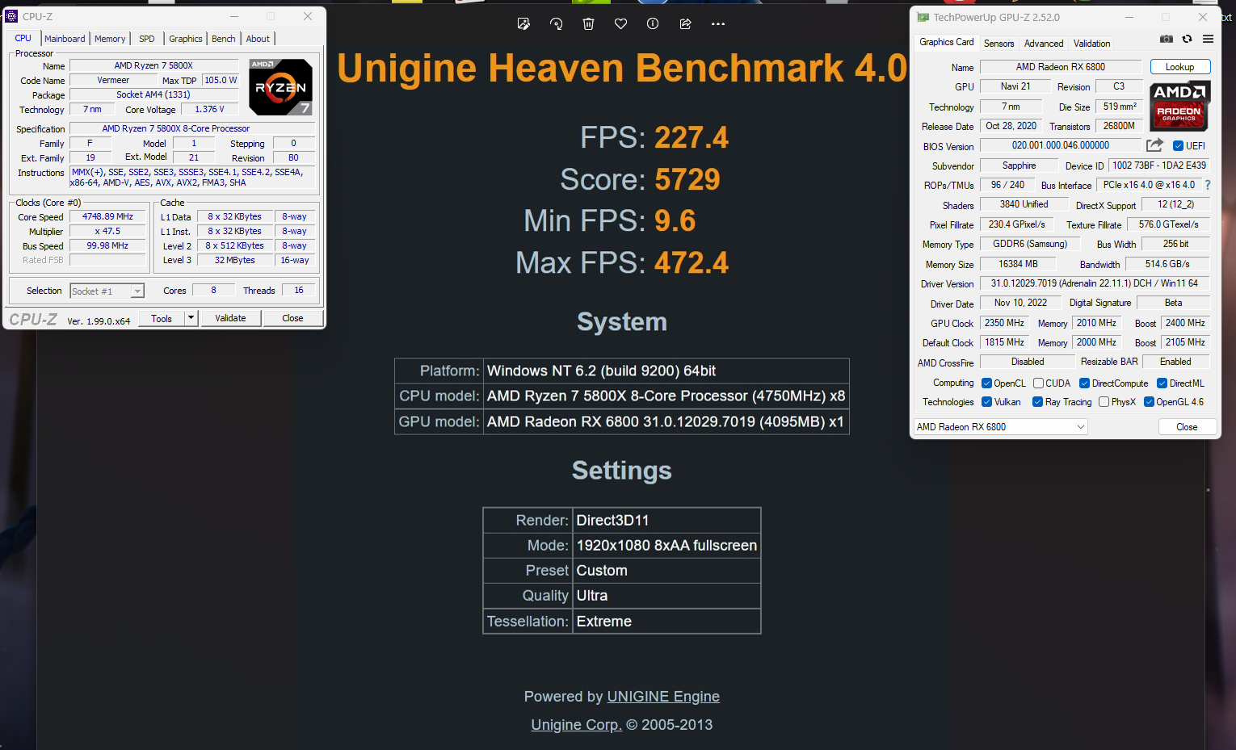The height and width of the screenshot is (750, 1236).
Task: Mark the image as favorite with heart icon
Action: click(x=620, y=24)
